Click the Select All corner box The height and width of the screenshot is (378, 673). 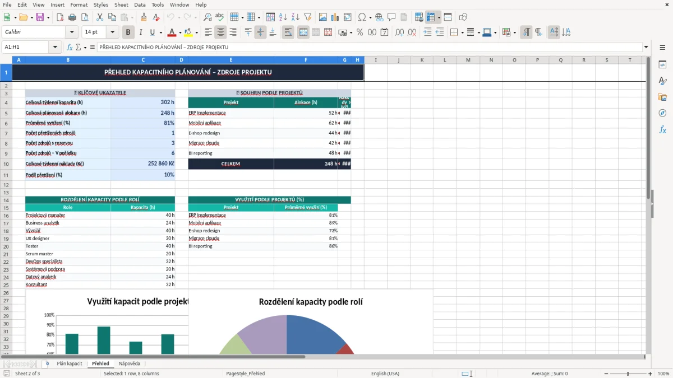click(x=6, y=60)
